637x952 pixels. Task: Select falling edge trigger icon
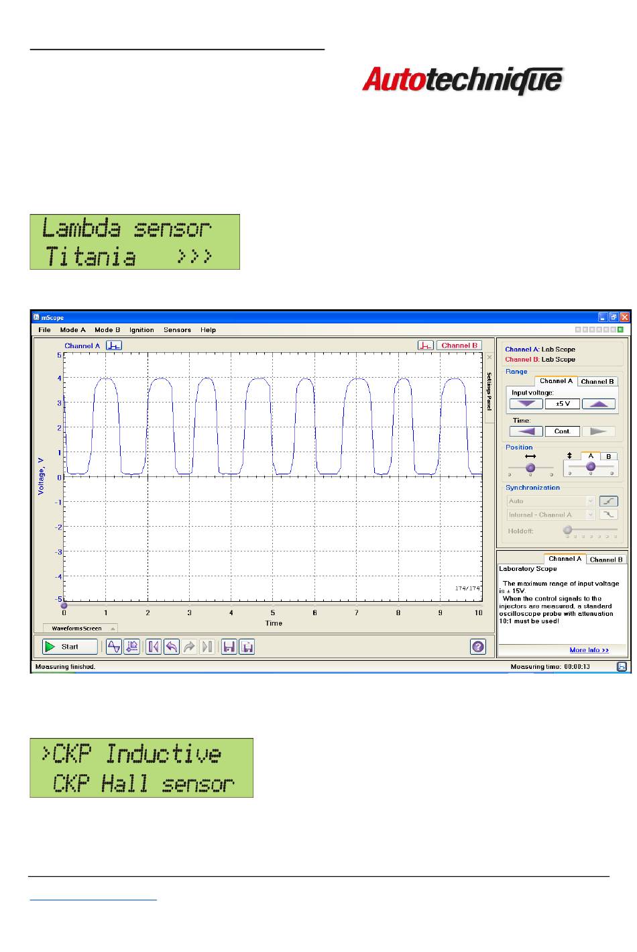(x=609, y=515)
